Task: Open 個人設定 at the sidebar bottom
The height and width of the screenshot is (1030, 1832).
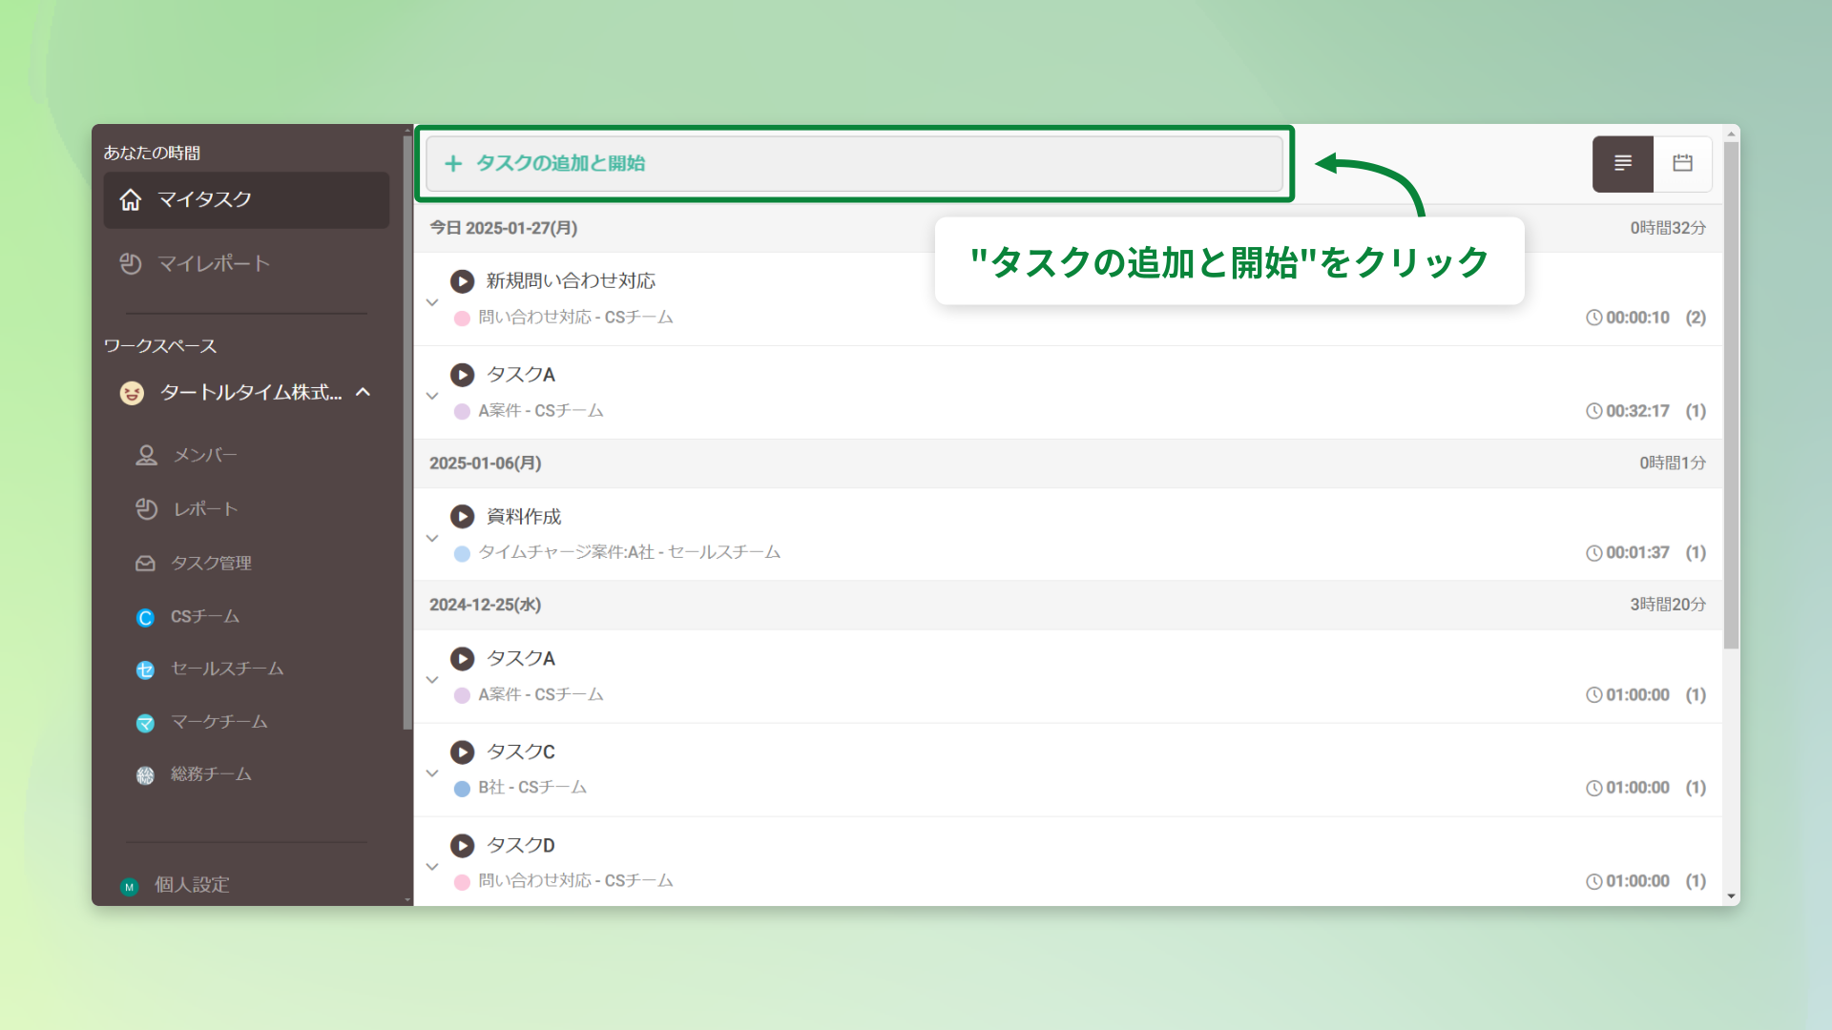Action: coord(190,885)
